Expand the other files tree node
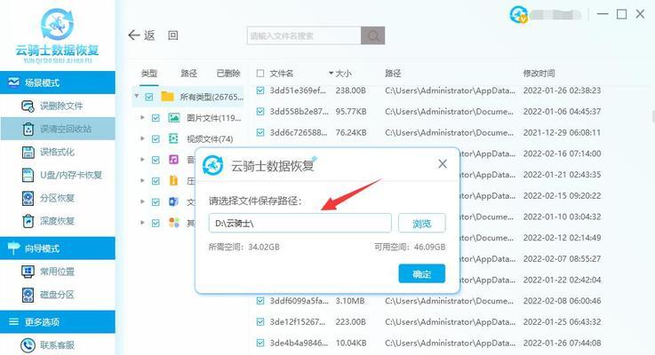Viewport: 655px width, 355px height. [x=142, y=223]
